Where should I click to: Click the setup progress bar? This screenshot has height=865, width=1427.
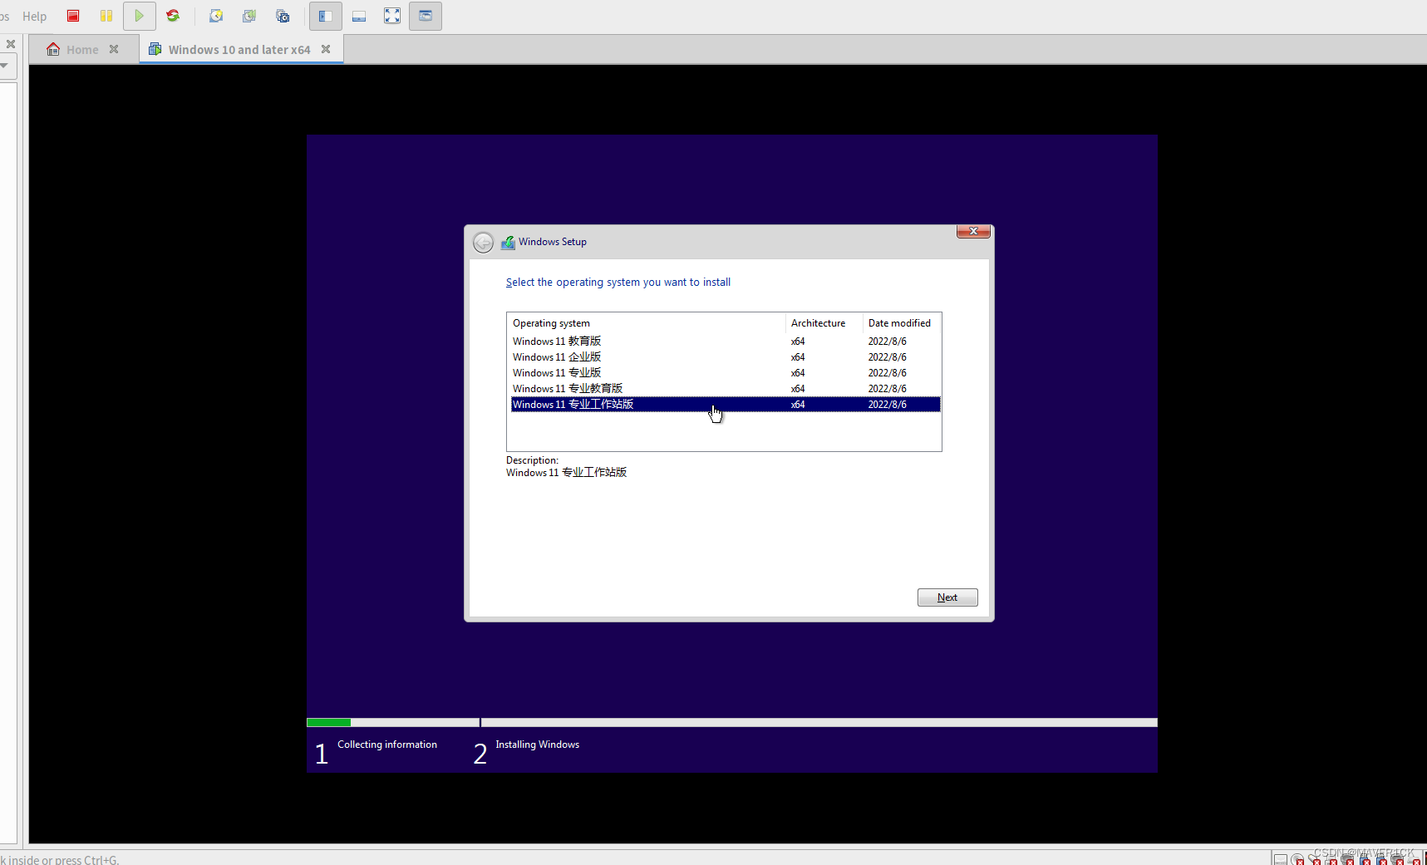click(x=732, y=722)
